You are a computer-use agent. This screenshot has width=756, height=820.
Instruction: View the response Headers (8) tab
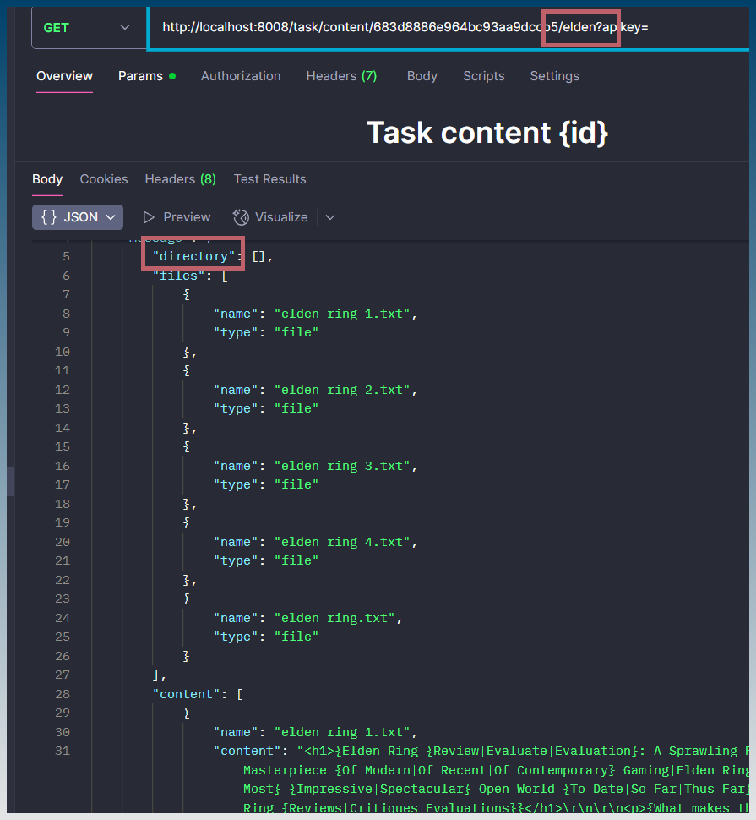(180, 179)
